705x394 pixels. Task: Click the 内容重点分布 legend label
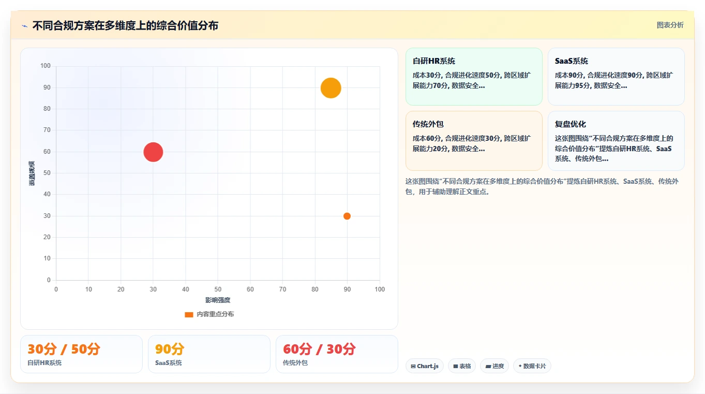click(x=215, y=314)
